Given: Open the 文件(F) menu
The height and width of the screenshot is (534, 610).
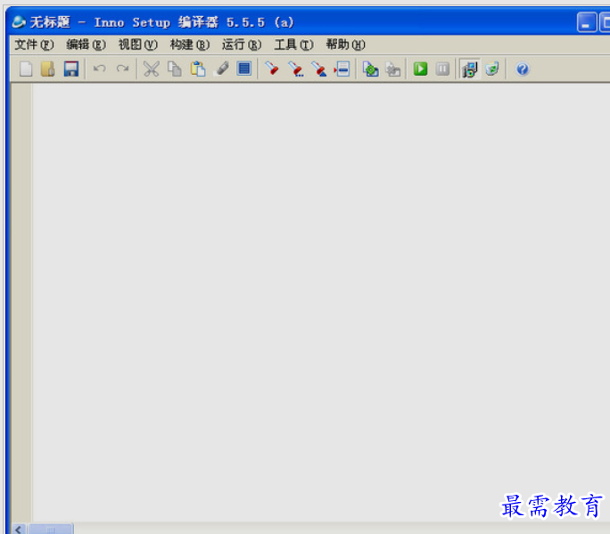Looking at the screenshot, I should coord(34,45).
